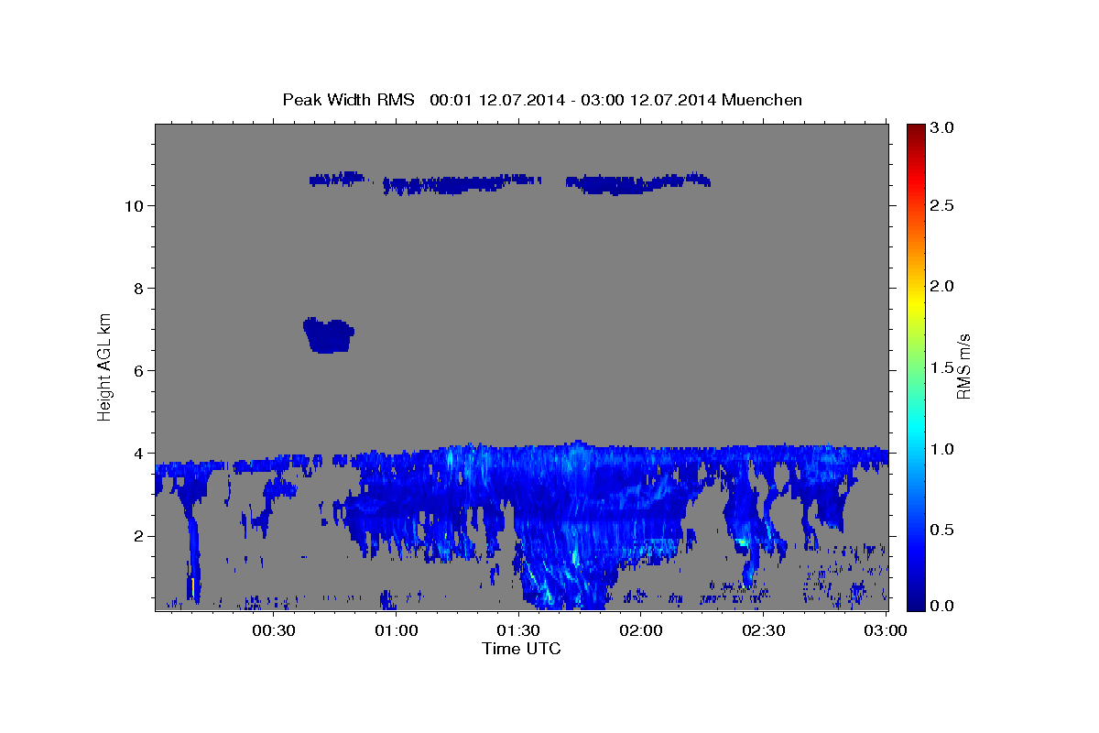Click the 02:30 time tick label
The width and height of the screenshot is (1099, 733).
coord(765,630)
